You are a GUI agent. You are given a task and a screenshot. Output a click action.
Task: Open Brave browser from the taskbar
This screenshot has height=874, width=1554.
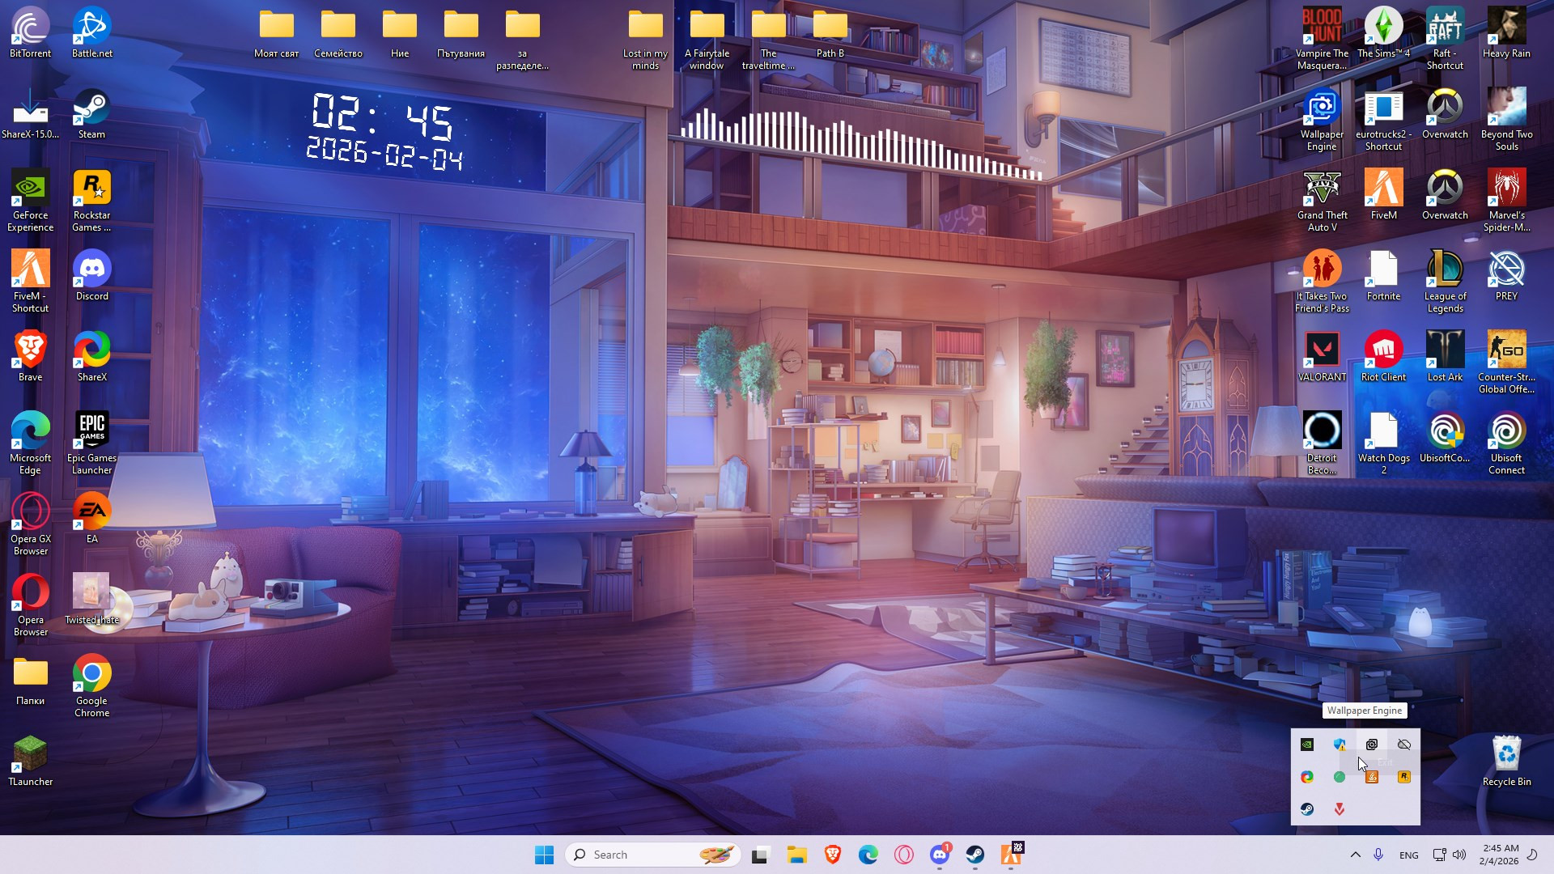[832, 855]
